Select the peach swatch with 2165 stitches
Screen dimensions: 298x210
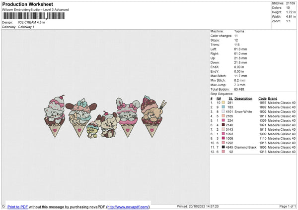(x=223, y=116)
